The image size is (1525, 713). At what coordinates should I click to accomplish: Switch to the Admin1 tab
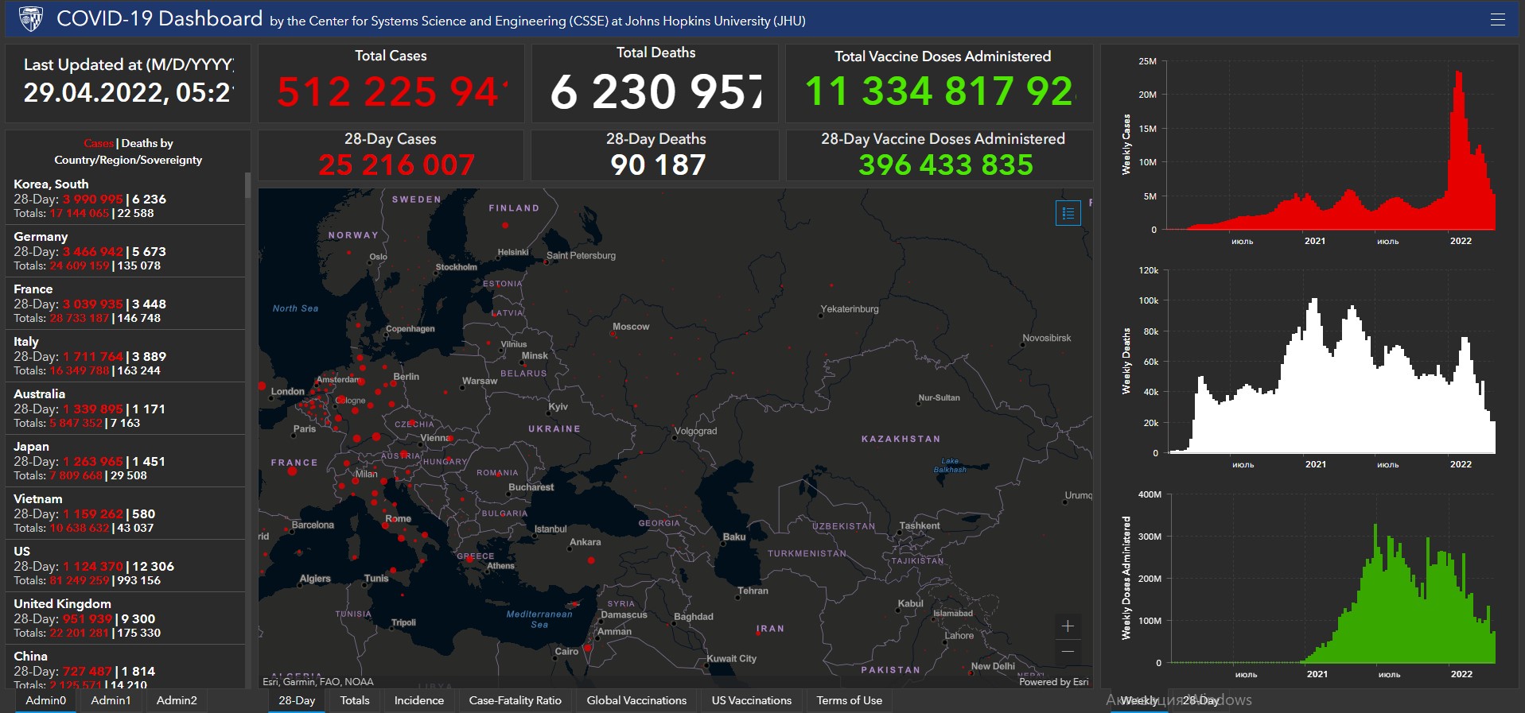pyautogui.click(x=111, y=700)
